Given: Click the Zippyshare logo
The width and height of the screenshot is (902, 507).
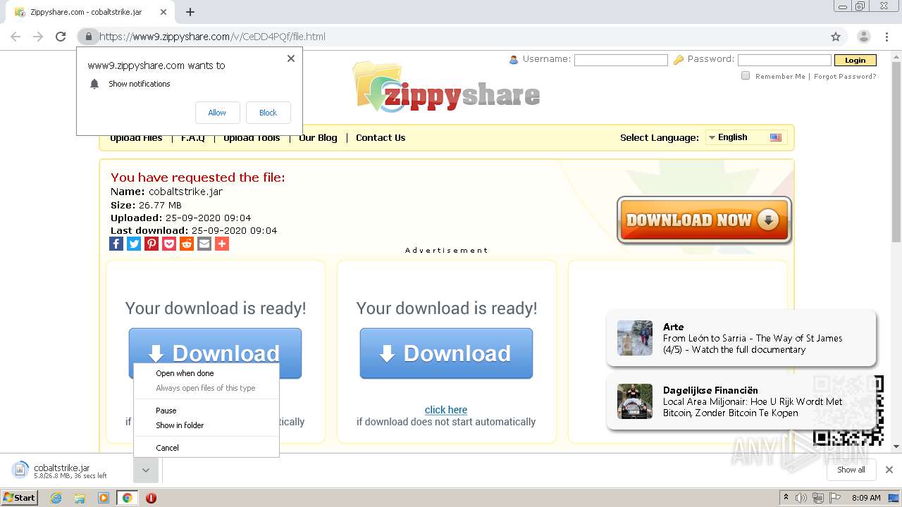Looking at the screenshot, I should coord(447,88).
